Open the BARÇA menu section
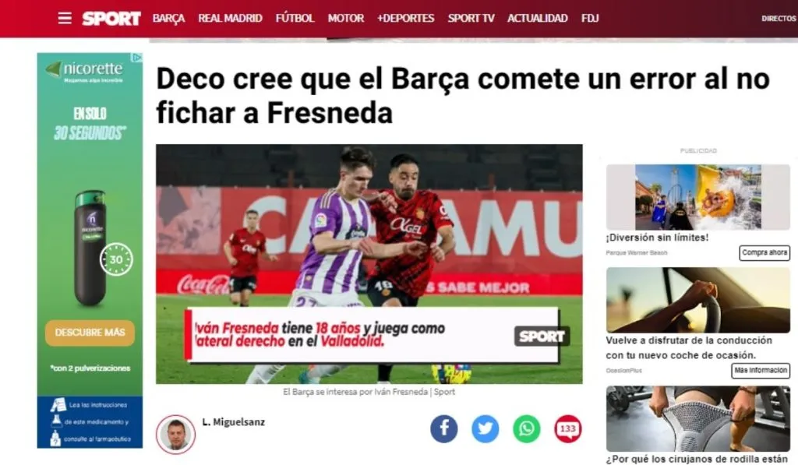Image resolution: width=798 pixels, height=465 pixels. (168, 19)
